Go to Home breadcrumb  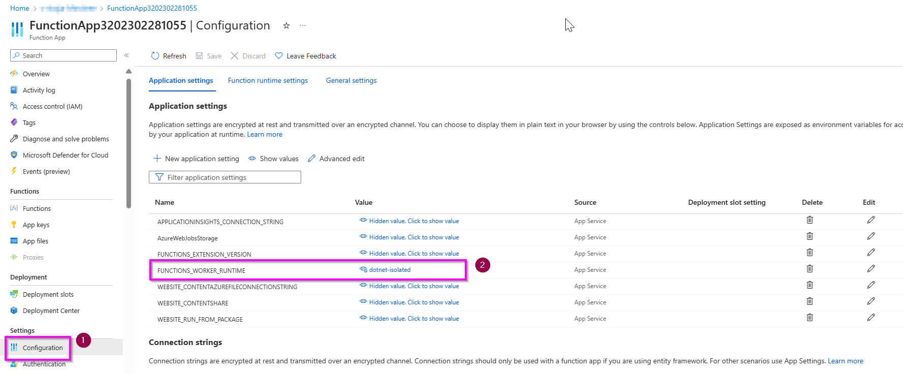(x=20, y=8)
